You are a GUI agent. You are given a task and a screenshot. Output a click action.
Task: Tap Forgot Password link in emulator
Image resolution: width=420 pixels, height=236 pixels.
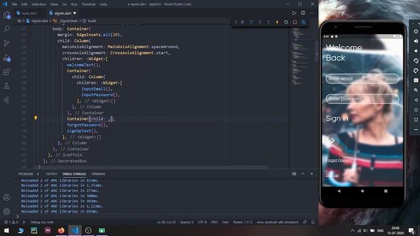(341, 160)
